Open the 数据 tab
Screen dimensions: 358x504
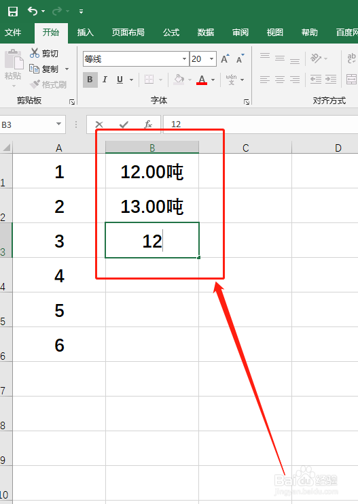point(206,33)
